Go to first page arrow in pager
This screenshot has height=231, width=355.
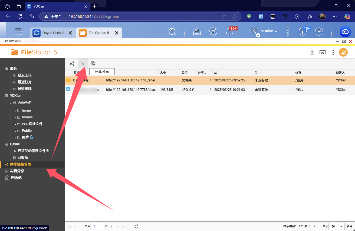(x=69, y=227)
